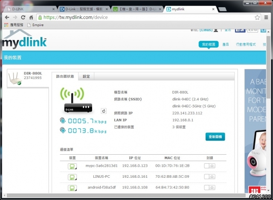The width and height of the screenshot is (273, 200).
Task: Click the upload speed globe icon
Action: [x=63, y=121]
